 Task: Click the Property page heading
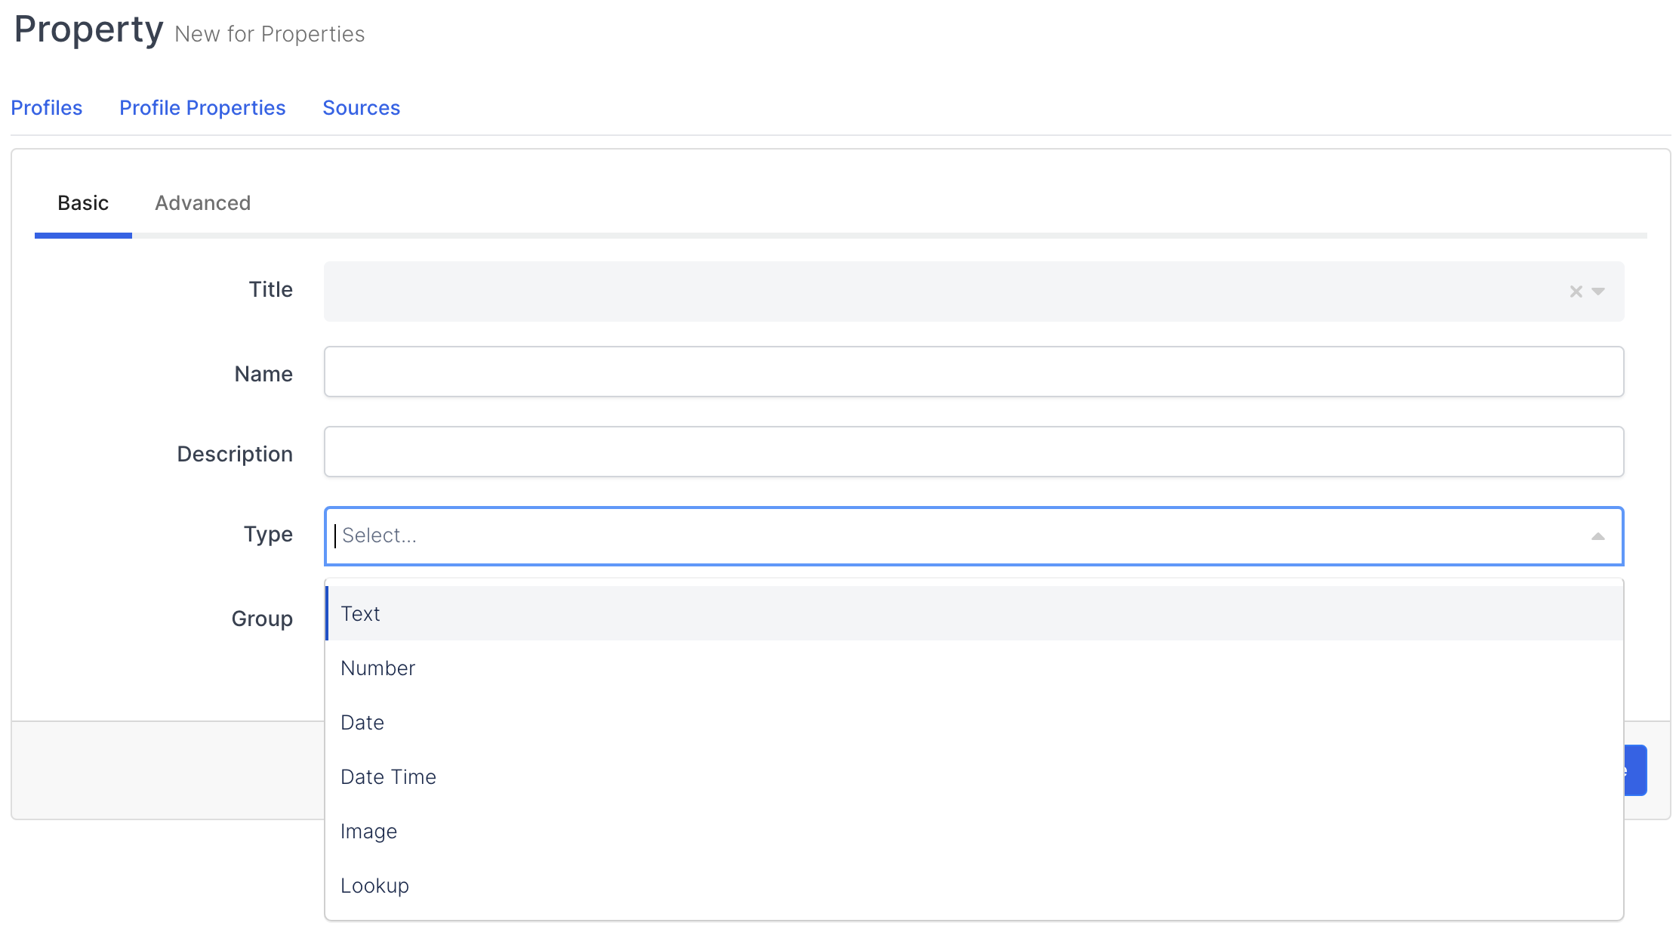89,30
